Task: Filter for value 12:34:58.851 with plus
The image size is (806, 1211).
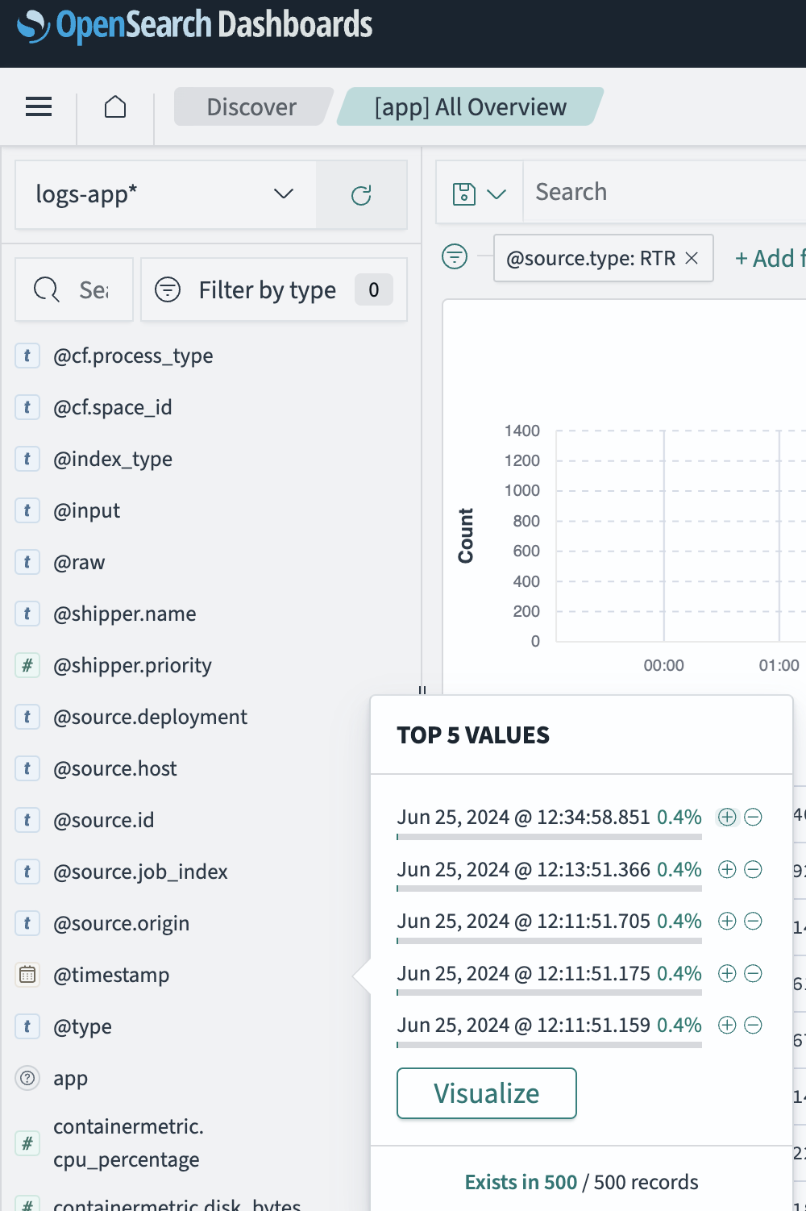Action: pyautogui.click(x=727, y=817)
